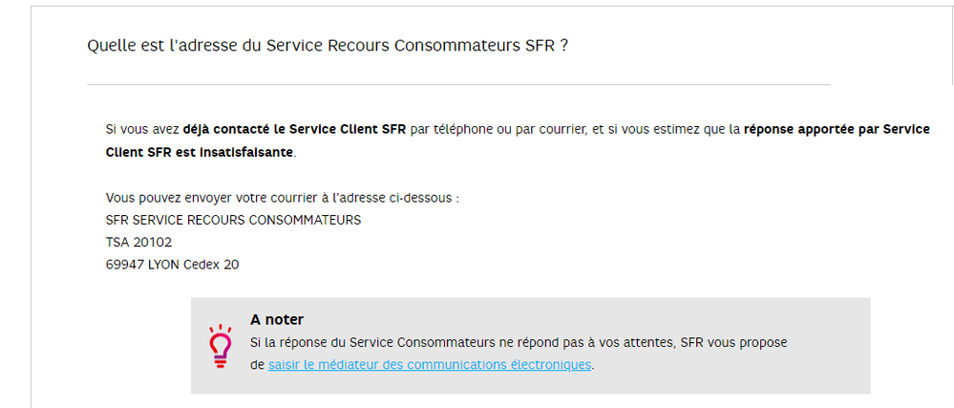Click the horizontal divider under the heading
The height and width of the screenshot is (408, 954).
(x=458, y=85)
